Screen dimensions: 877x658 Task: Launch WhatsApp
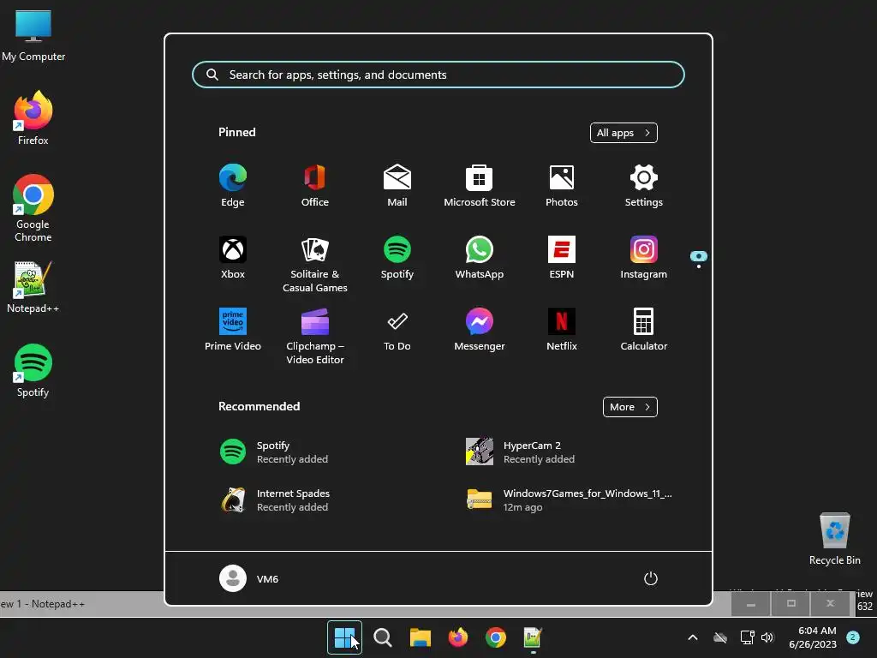480,257
